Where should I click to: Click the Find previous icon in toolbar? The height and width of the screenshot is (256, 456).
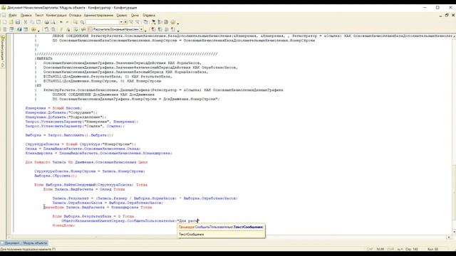(138, 22)
